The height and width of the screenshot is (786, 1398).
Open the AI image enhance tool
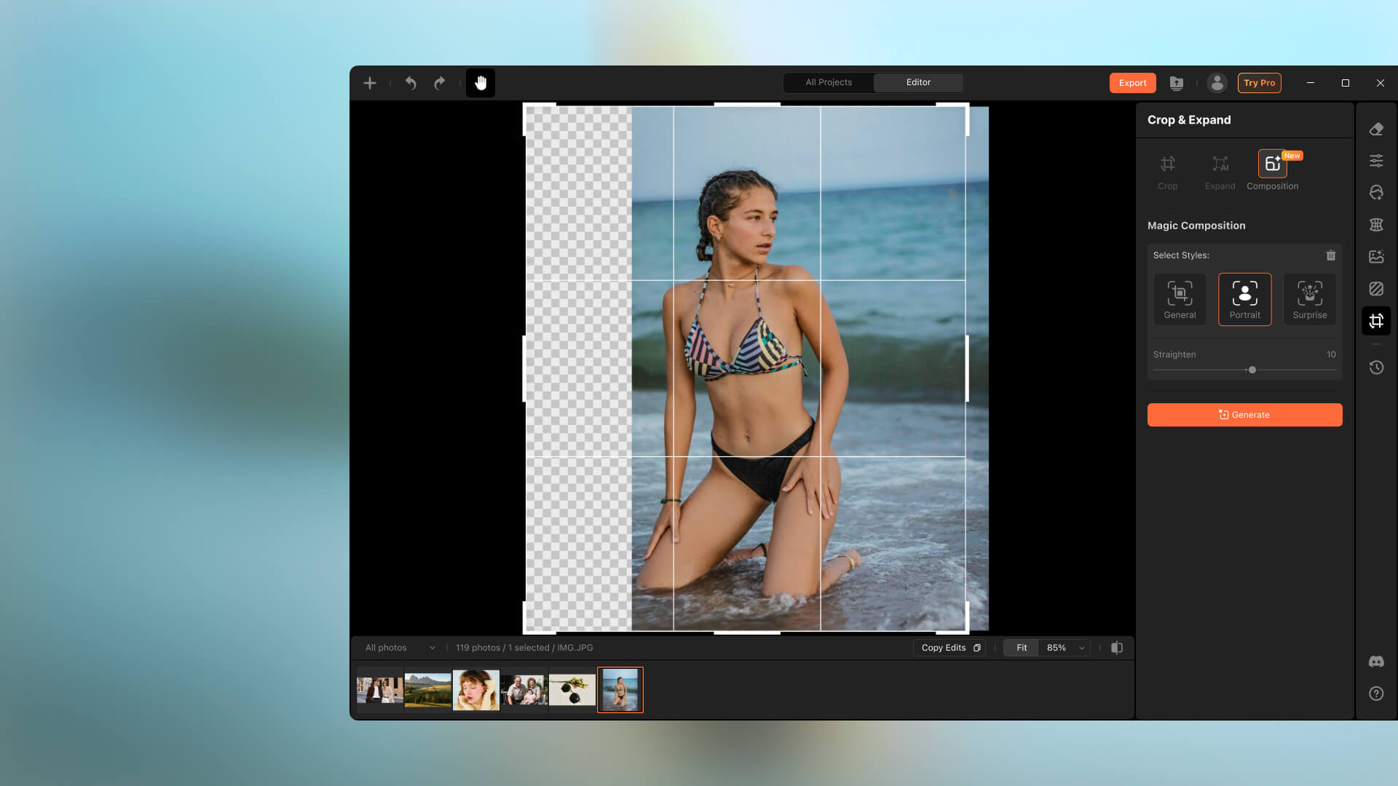(x=1376, y=257)
